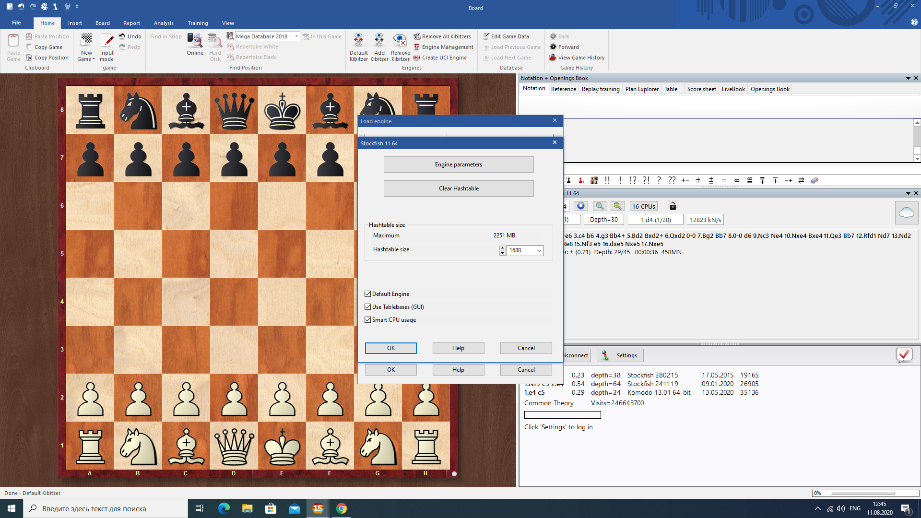Open Mega Database 2018 dropdown
This screenshot has width=921, height=518.
coord(296,36)
